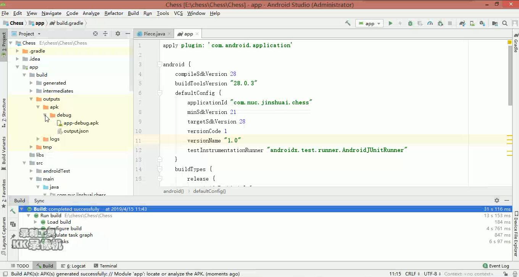519x277 pixels.
Task: Open the VCS menu
Action: point(178,13)
